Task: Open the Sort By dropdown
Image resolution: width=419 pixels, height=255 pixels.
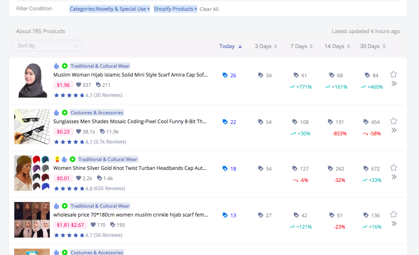Action: pos(47,46)
